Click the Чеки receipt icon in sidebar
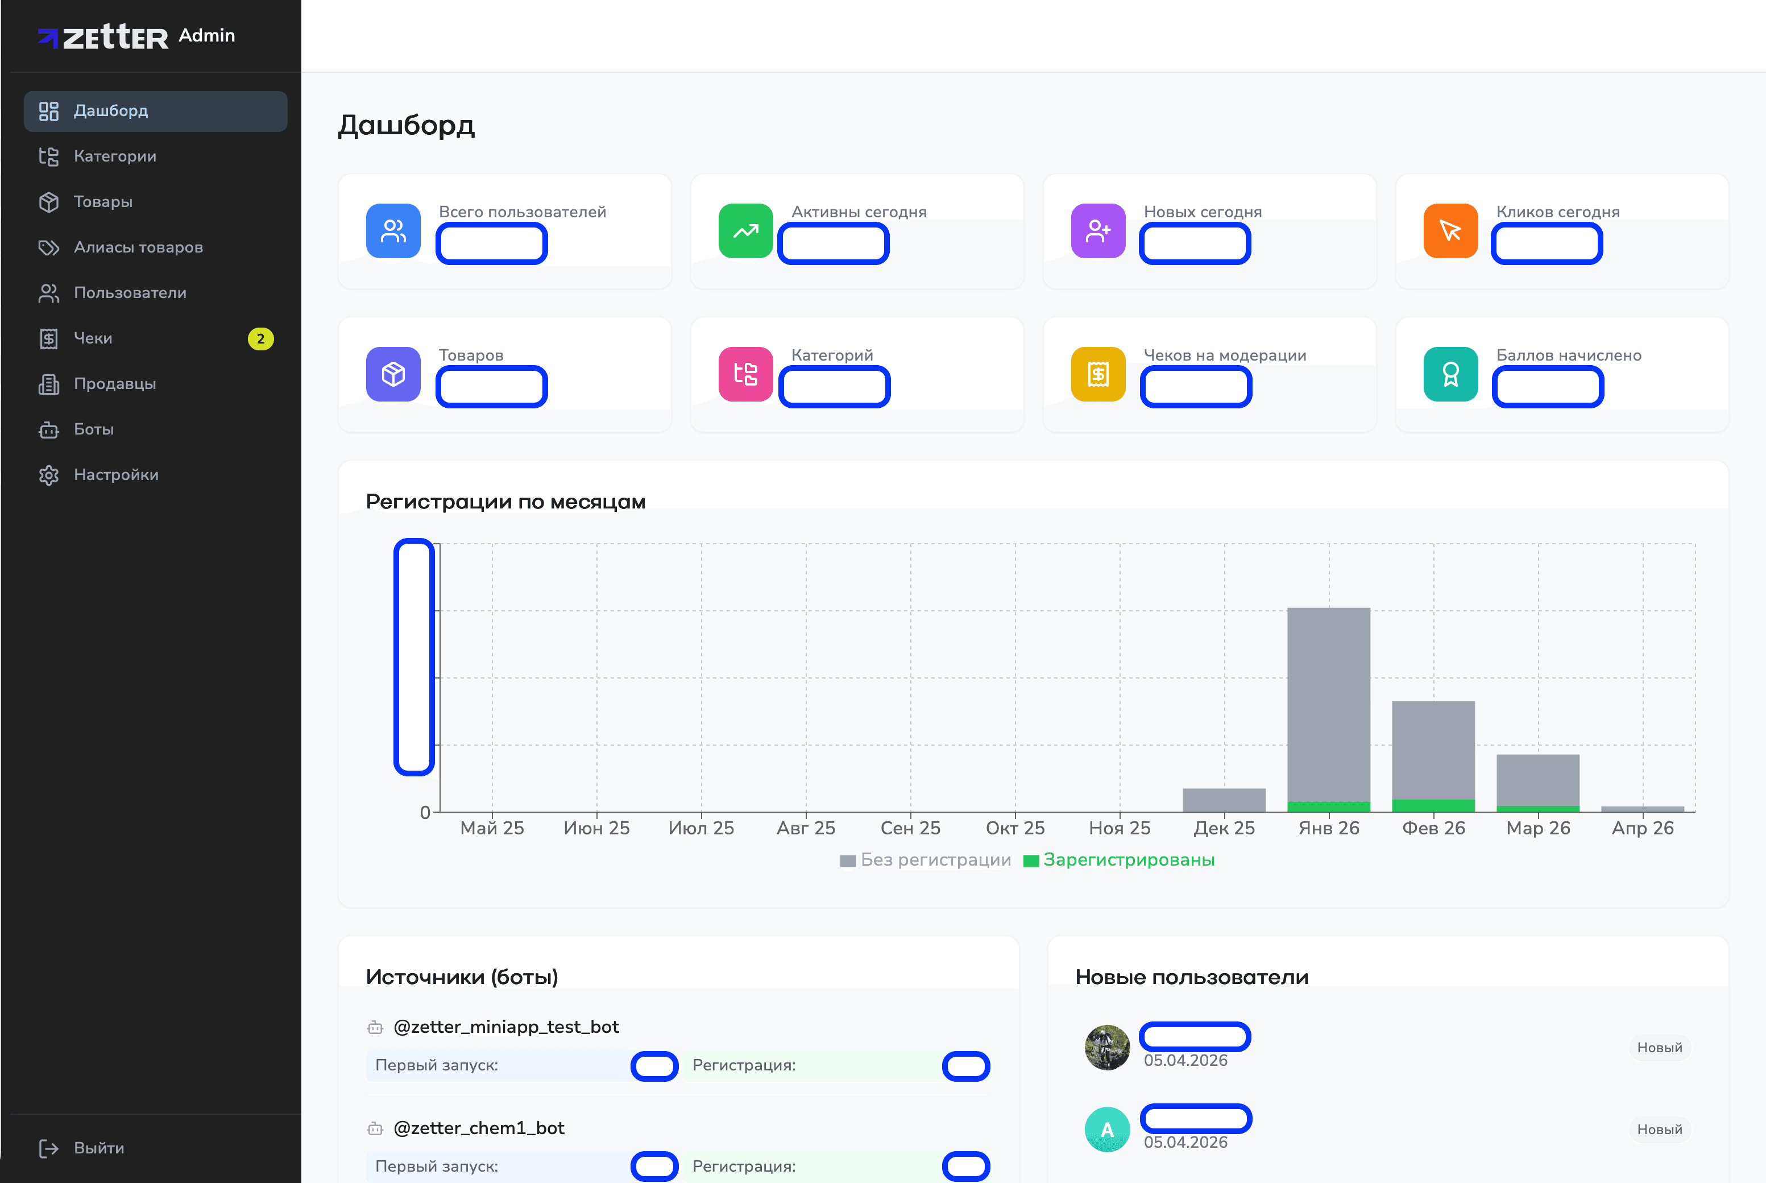The width and height of the screenshot is (1766, 1183). point(49,339)
